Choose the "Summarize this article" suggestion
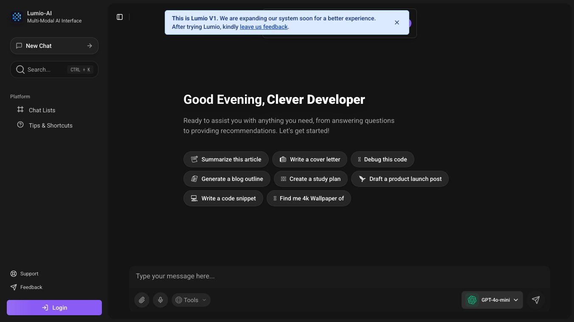The height and width of the screenshot is (322, 574). pyautogui.click(x=226, y=159)
